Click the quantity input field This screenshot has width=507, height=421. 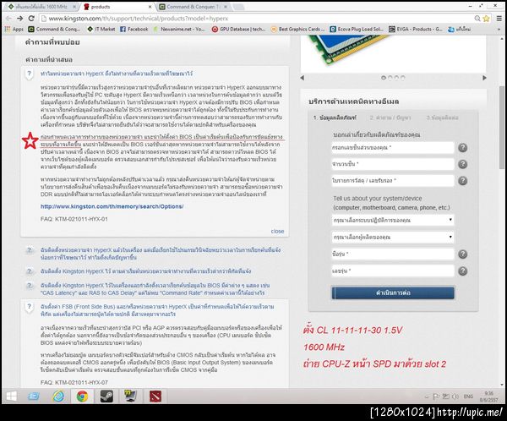pos(393,164)
